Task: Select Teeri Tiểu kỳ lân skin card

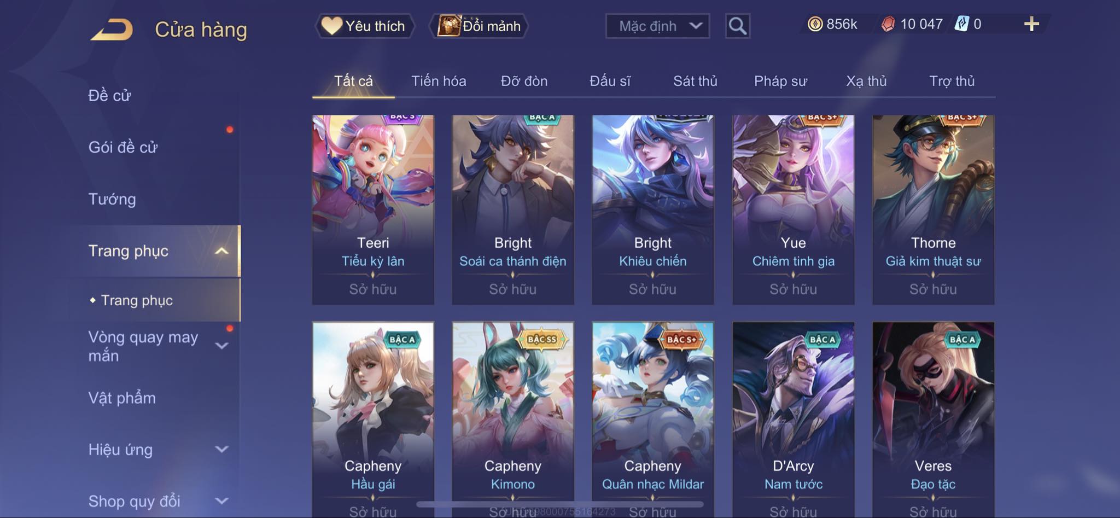Action: [373, 209]
